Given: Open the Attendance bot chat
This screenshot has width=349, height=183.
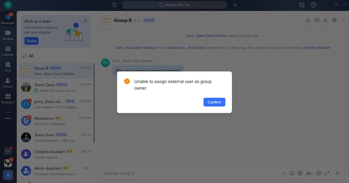Looking at the screenshot, I should (x=56, y=121).
